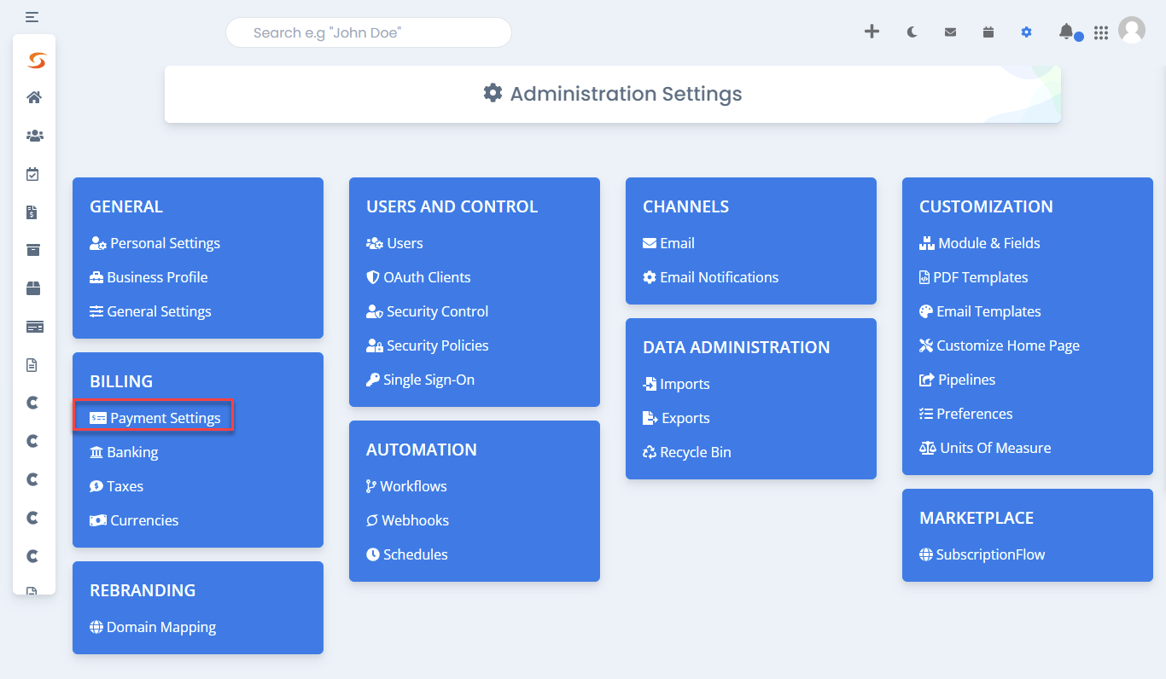This screenshot has width=1166, height=679.
Task: Open Units Of Measure
Action: coord(985,448)
